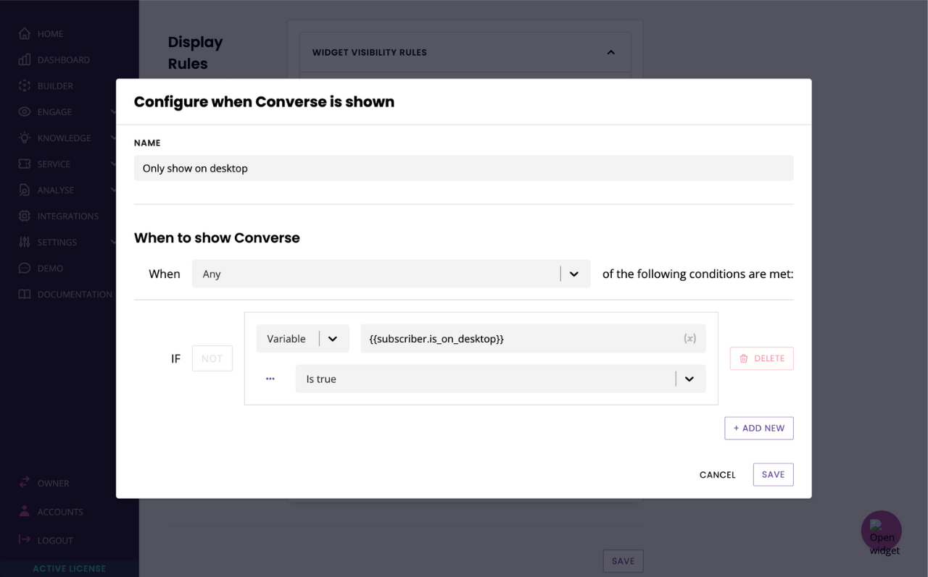Open Dashboard via its chart icon

[25, 59]
